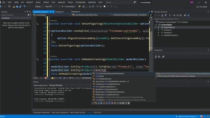Expand the Dependencies node
Viewport: 210px width, 118px height.
(x=158, y=27)
